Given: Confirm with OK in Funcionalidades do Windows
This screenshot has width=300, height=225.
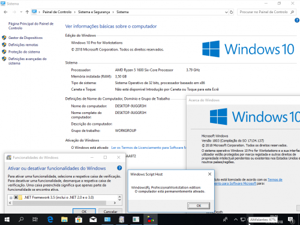Looking at the screenshot, I should [84, 211].
